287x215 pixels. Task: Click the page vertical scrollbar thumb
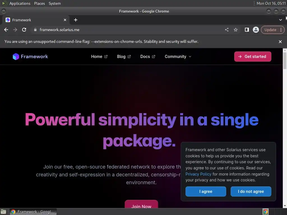[x=285, y=61]
